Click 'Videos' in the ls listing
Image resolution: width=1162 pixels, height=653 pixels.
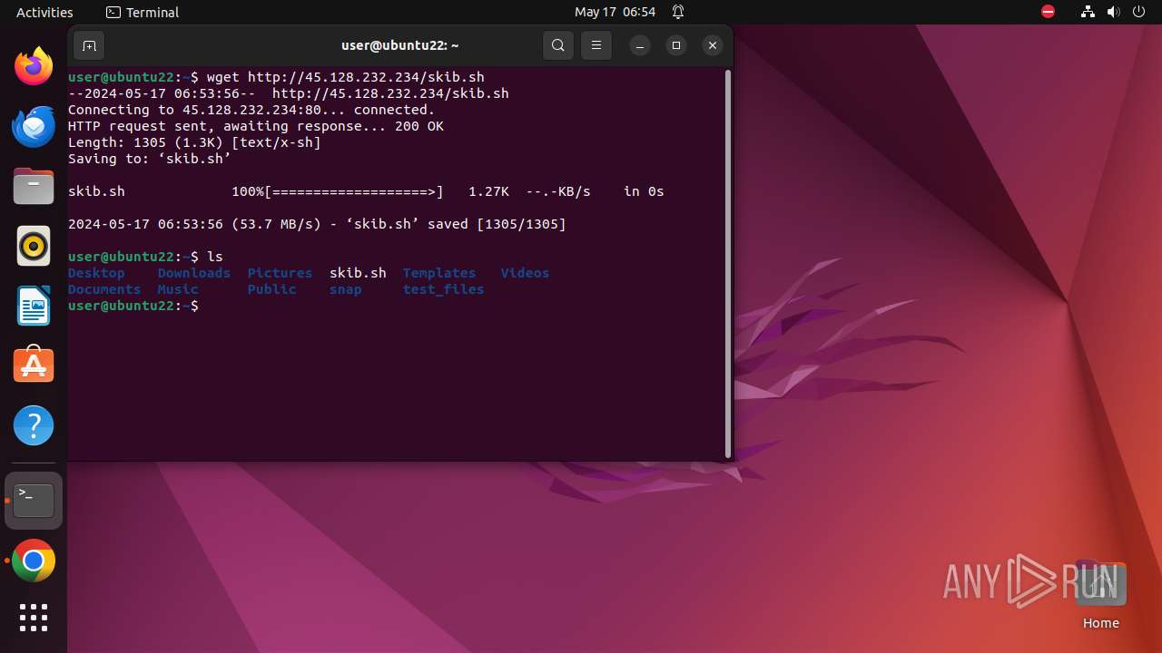(x=525, y=273)
